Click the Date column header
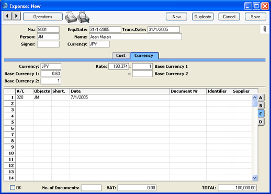This screenshot has height=194, width=271. (x=120, y=91)
